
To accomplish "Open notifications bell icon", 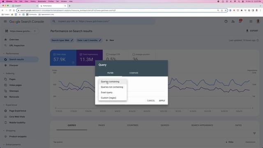I will click(240, 21).
